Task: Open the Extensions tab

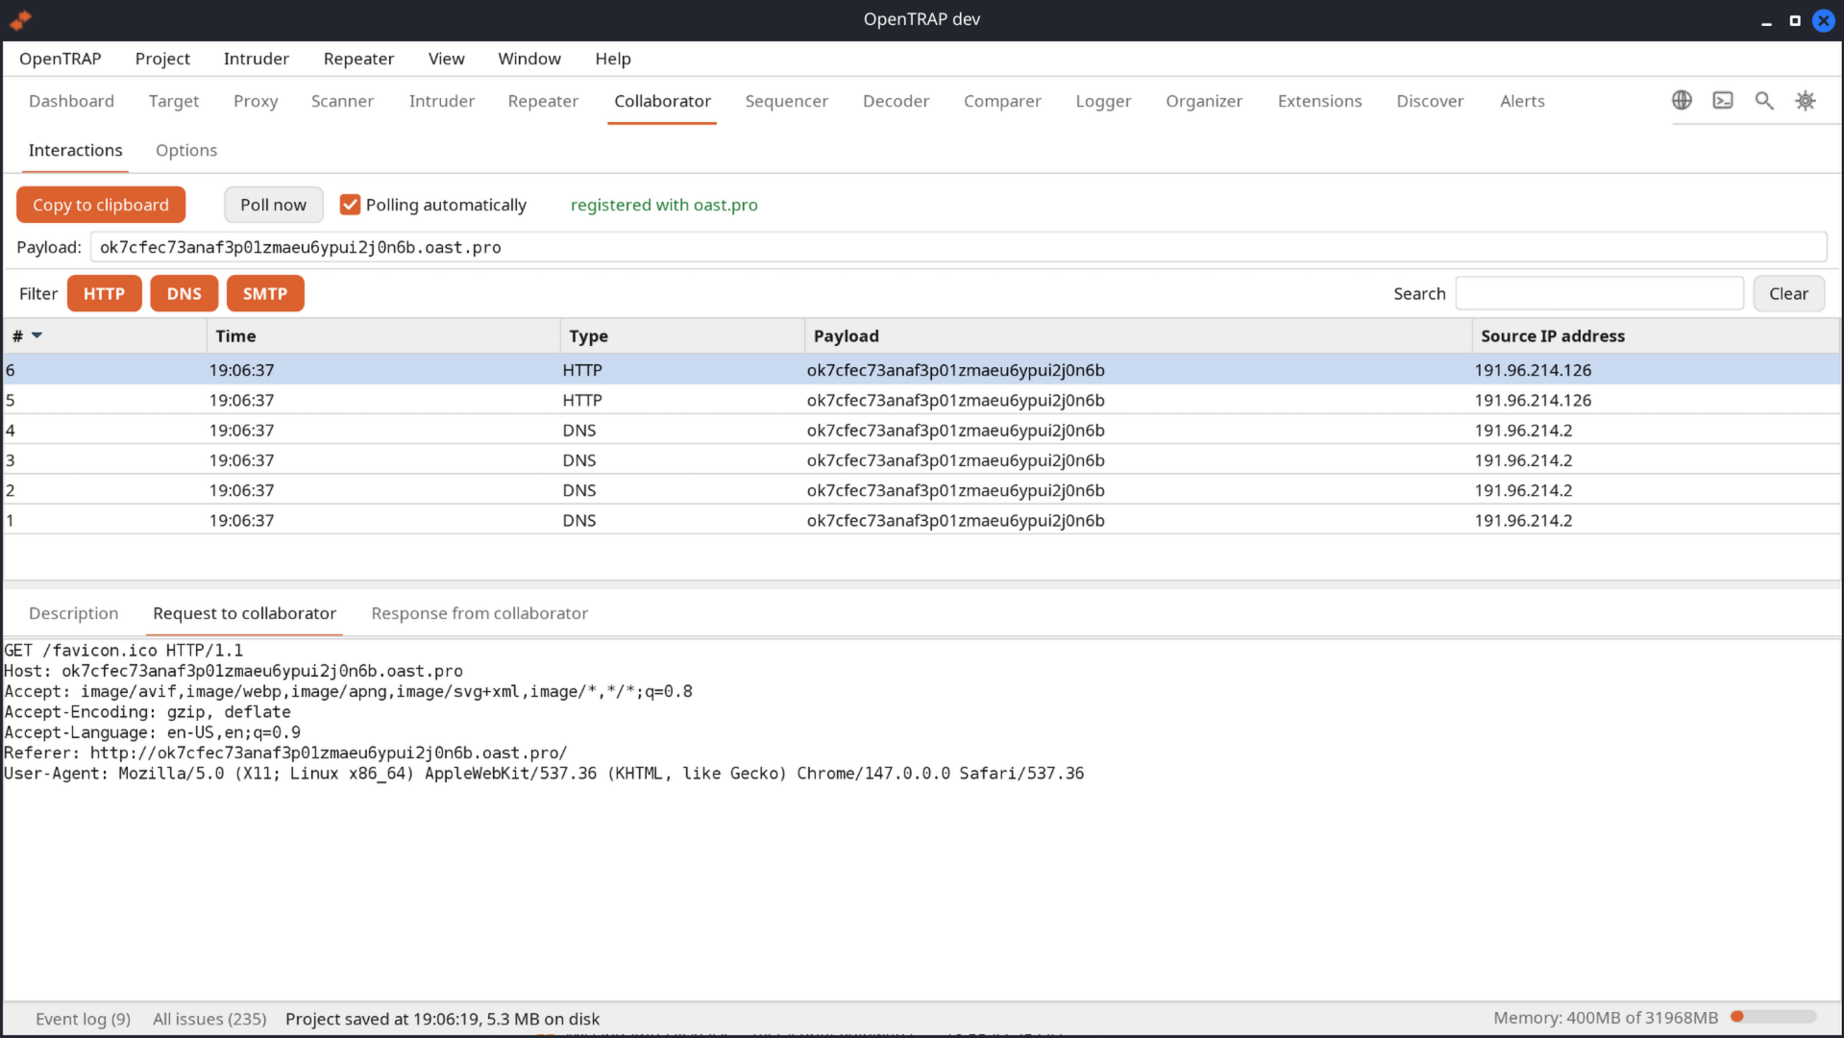Action: 1319,101
